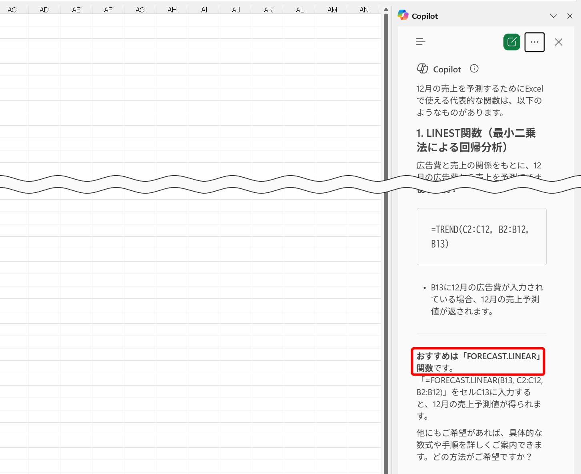Click the TREND formula code block
Screen dimensions: 581x474
point(481,236)
